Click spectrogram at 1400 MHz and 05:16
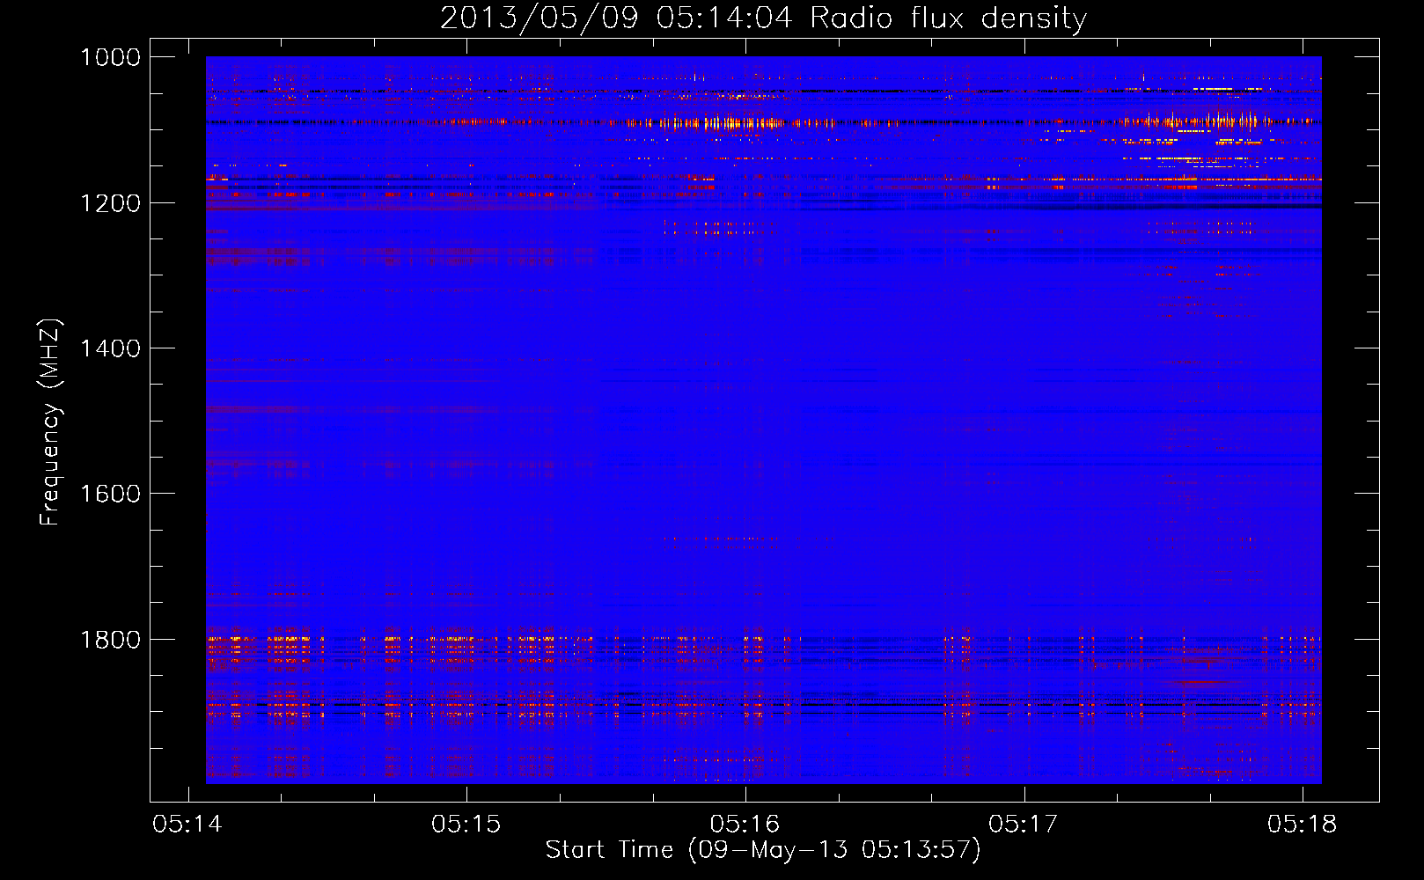The image size is (1424, 880). pos(745,348)
